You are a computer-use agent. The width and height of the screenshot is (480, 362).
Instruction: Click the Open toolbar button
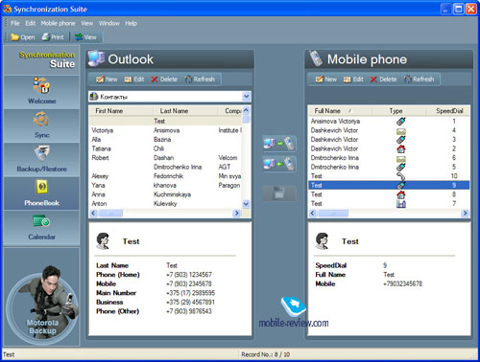click(23, 37)
